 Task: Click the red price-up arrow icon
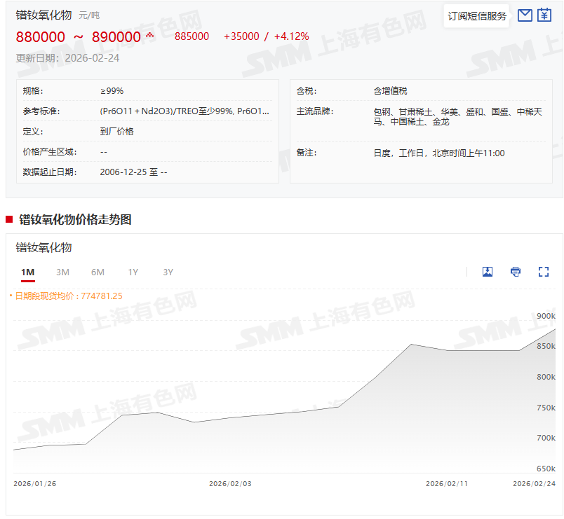tap(149, 35)
